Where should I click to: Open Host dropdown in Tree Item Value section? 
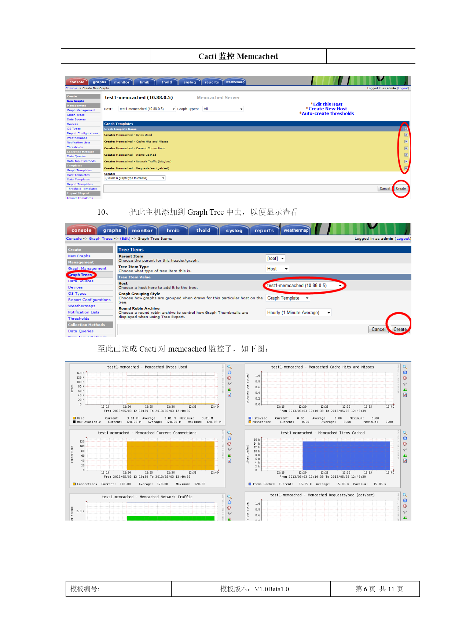(304, 286)
